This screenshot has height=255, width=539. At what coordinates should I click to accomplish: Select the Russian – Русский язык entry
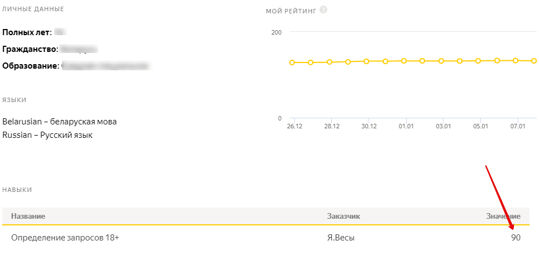[47, 134]
